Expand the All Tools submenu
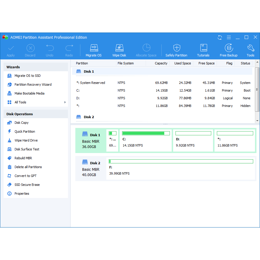Screen dimensions: 260x260 (x=65, y=102)
